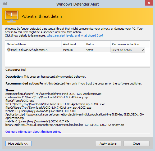Open 'What are alert levels' help link
Viewport: 155px width, 151px height.
(75, 35)
